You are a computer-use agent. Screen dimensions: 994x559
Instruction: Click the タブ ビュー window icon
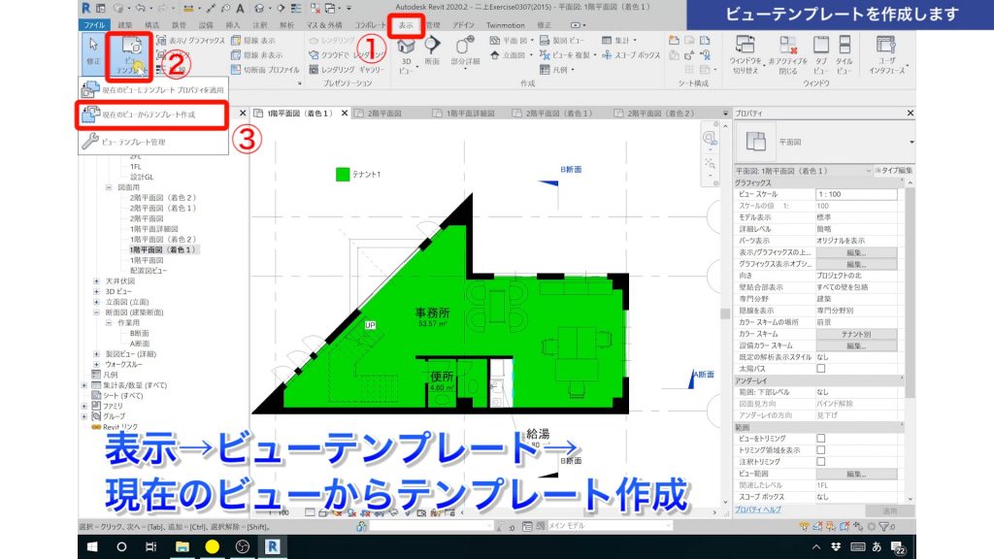tap(821, 44)
